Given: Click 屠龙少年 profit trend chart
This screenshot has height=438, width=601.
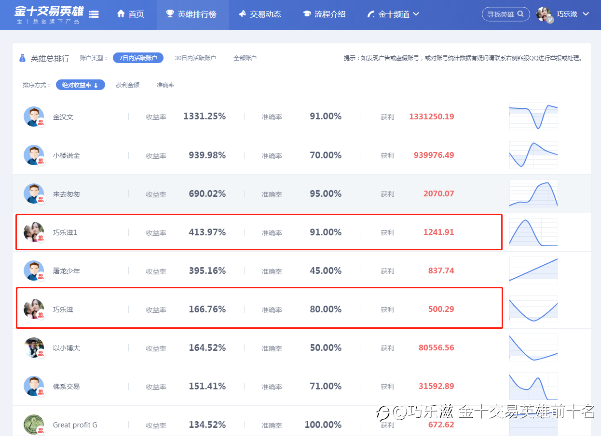Looking at the screenshot, I should pos(533,271).
